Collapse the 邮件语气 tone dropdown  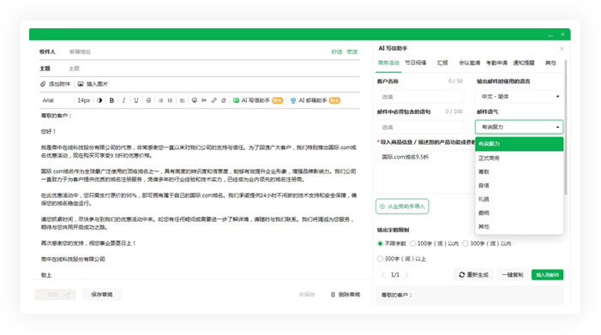[x=519, y=127]
